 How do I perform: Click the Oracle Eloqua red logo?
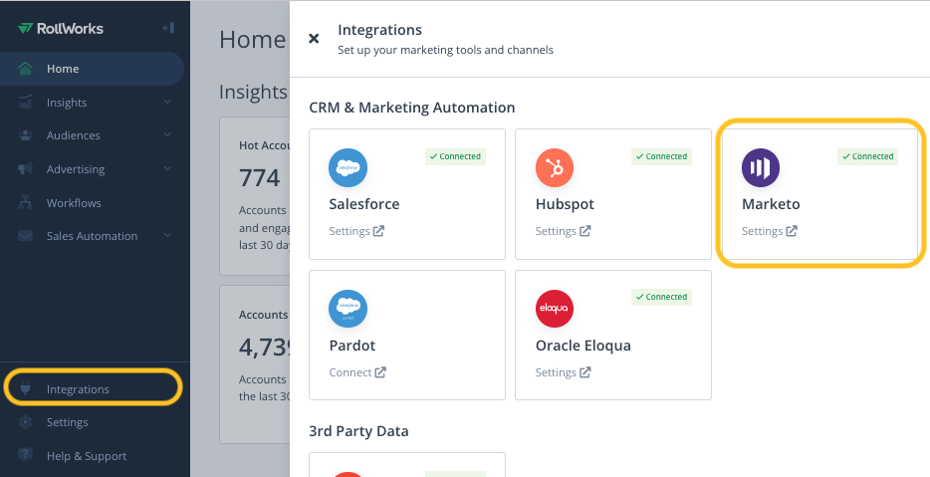pyautogui.click(x=555, y=309)
